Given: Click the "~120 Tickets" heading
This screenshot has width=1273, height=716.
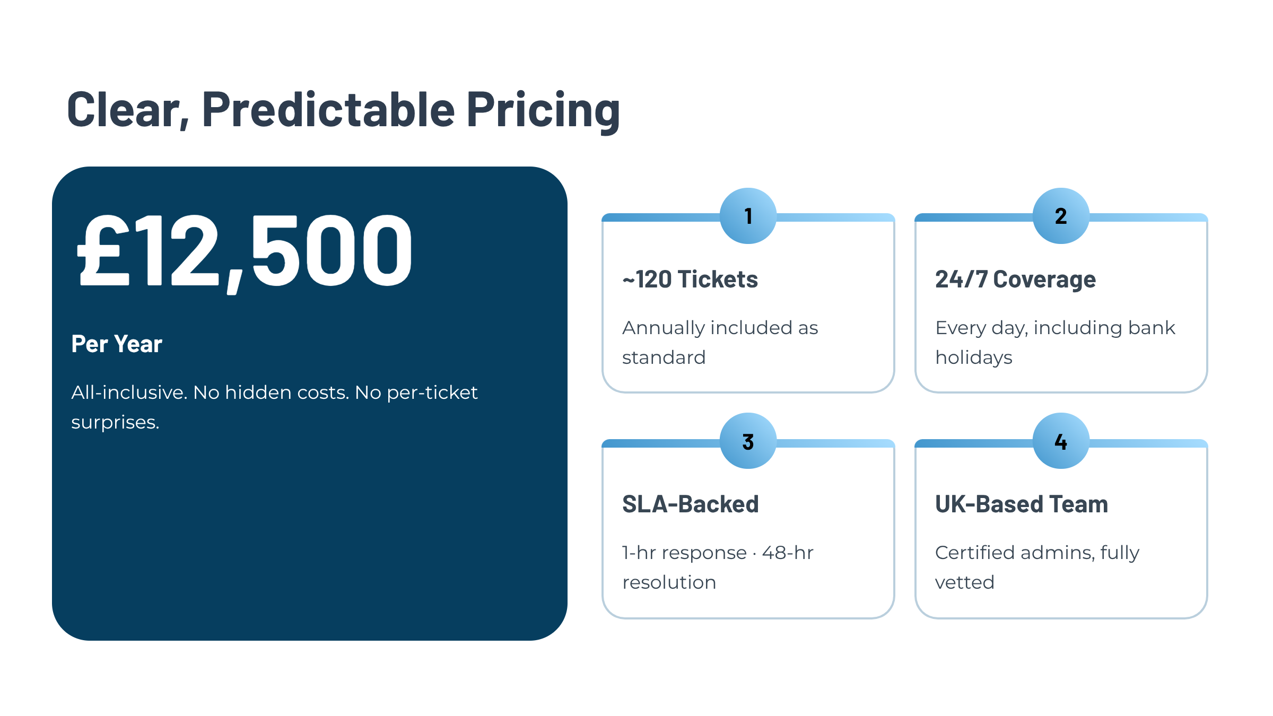Looking at the screenshot, I should click(x=690, y=280).
